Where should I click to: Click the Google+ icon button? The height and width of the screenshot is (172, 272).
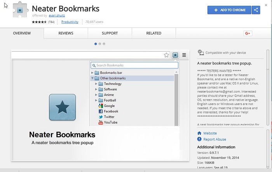248,33
